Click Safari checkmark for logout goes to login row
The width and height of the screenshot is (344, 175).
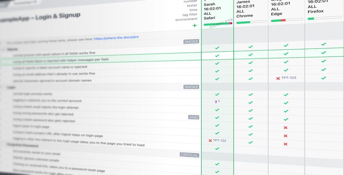(x=217, y=133)
